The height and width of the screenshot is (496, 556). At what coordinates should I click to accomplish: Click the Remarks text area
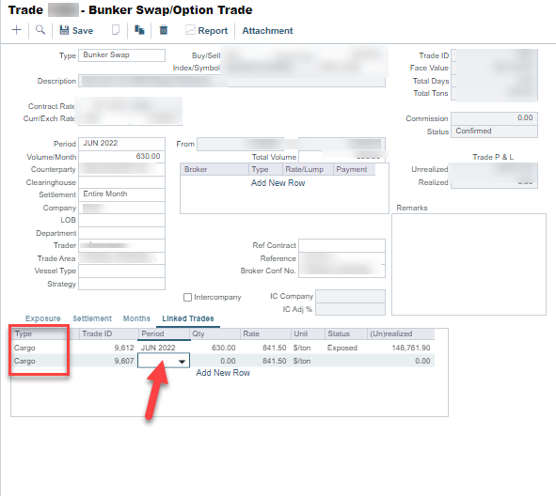point(469,264)
